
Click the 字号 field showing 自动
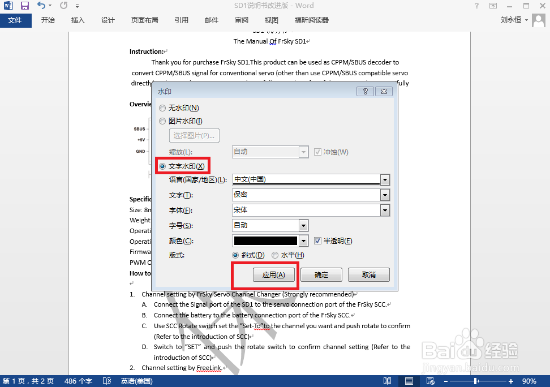(265, 226)
